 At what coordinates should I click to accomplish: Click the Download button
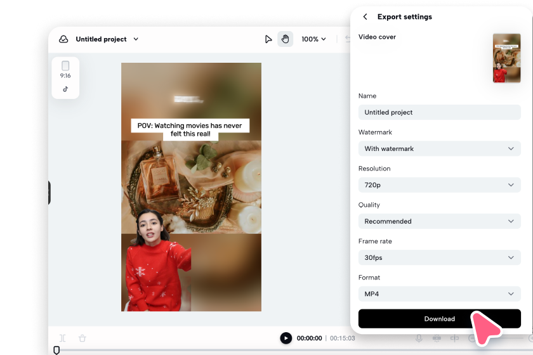coord(440,319)
